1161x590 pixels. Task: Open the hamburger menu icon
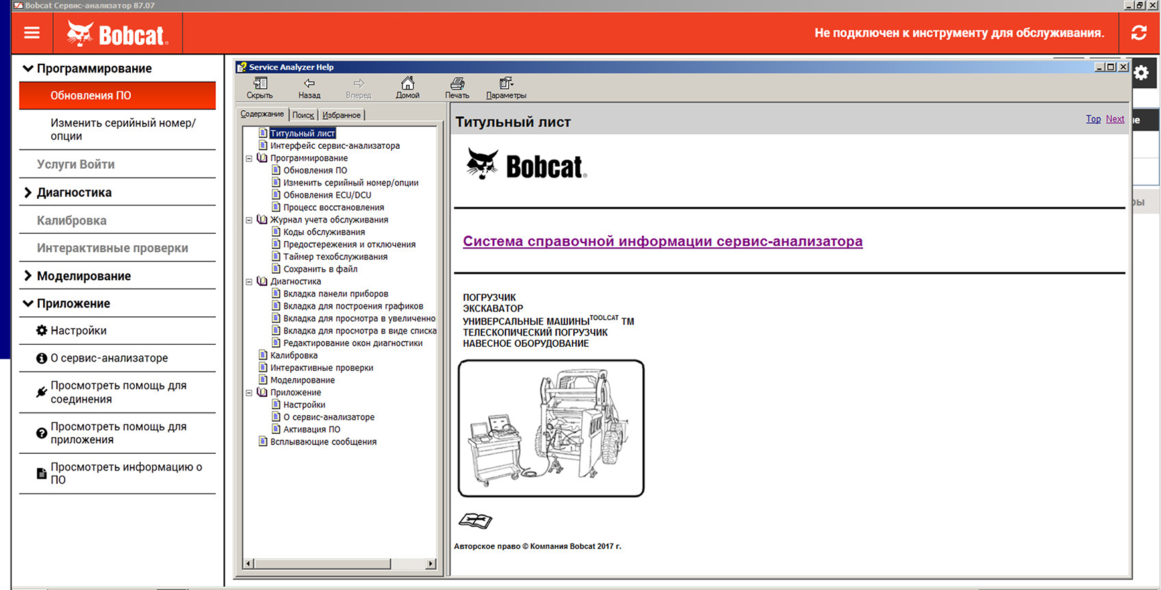[x=32, y=33]
